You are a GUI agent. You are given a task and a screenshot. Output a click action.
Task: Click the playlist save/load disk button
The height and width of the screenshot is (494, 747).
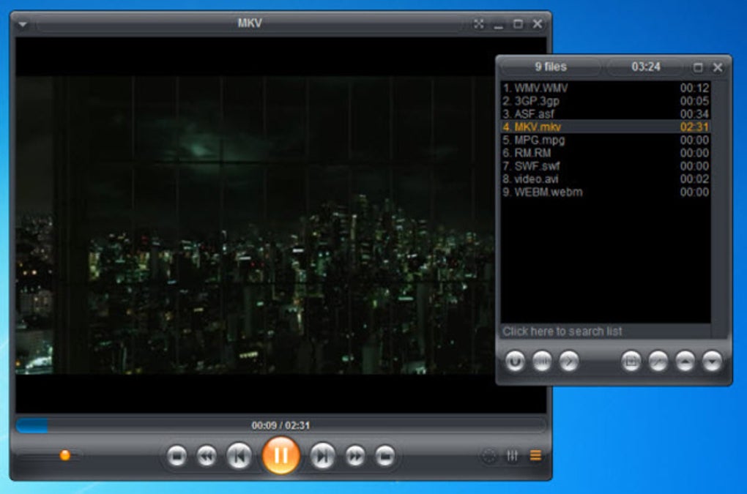click(x=631, y=362)
